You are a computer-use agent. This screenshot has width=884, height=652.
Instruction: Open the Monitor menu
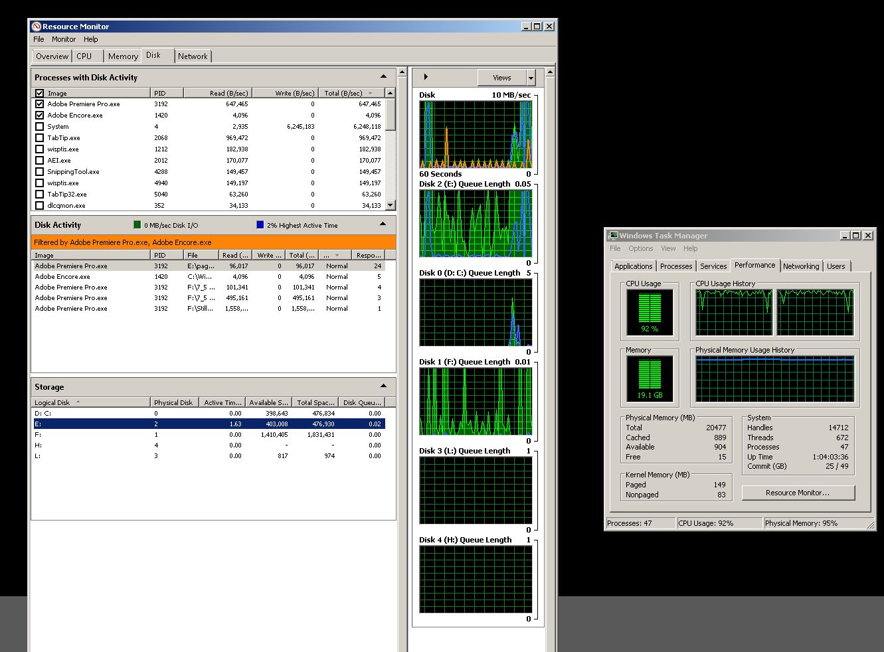[x=64, y=39]
